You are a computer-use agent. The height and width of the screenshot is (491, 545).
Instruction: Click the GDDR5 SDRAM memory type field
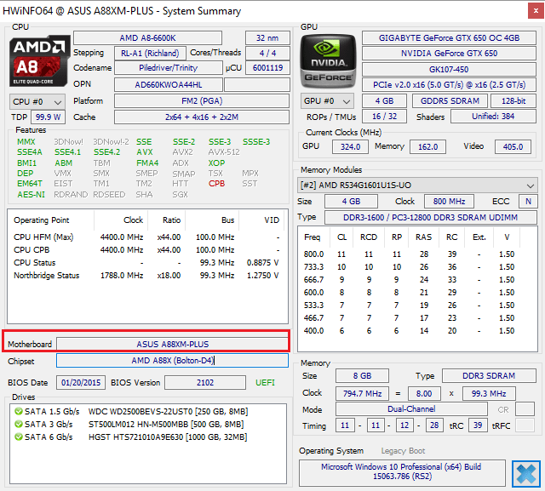pos(450,101)
